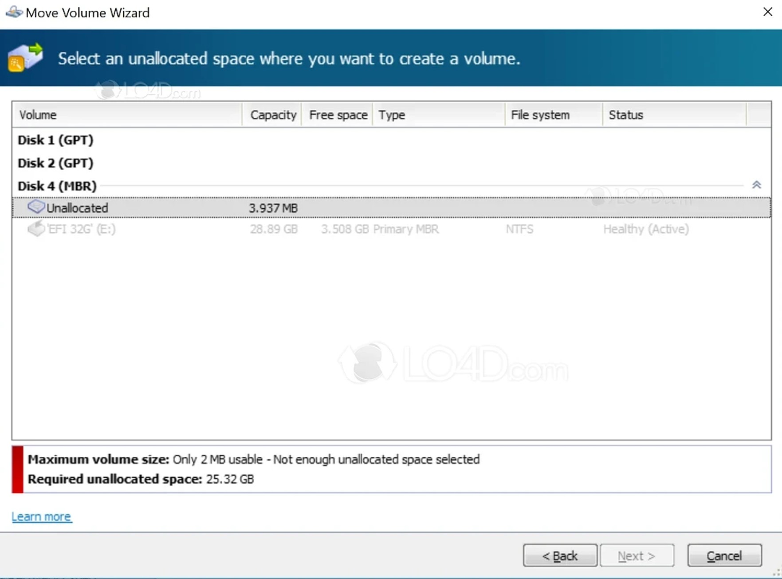
Task: Click the NTFS file system cell
Action: click(519, 229)
